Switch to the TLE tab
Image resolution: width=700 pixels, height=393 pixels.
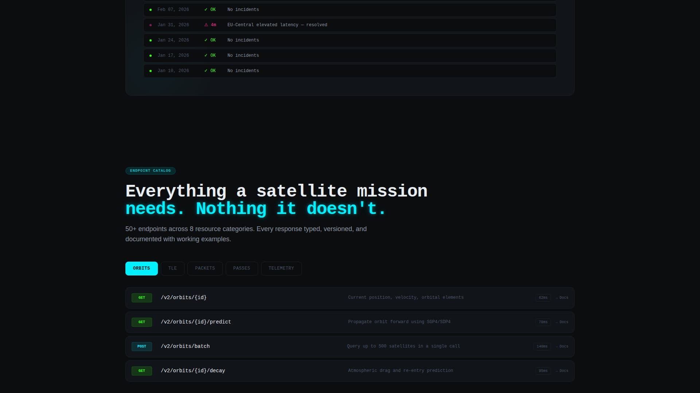[x=172, y=269]
